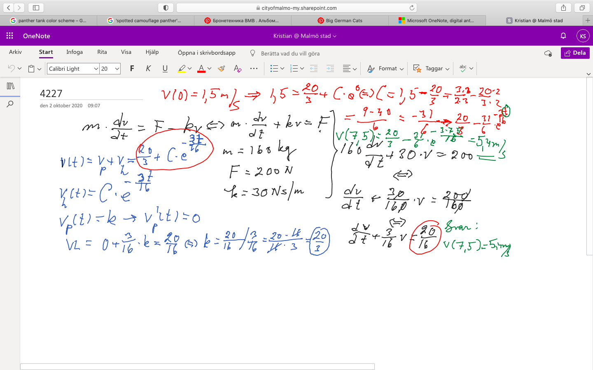Select the format painter brush icon
Viewport: 593px width, 370px height.
pyautogui.click(x=221, y=69)
